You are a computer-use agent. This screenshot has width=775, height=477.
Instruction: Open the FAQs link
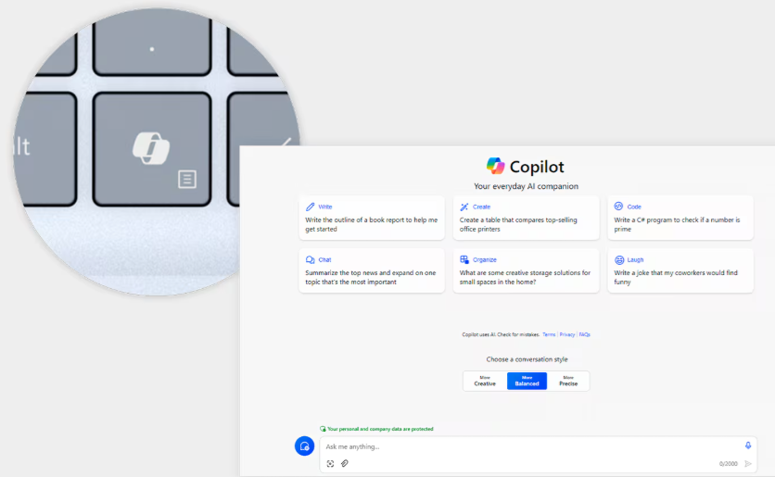[585, 334]
